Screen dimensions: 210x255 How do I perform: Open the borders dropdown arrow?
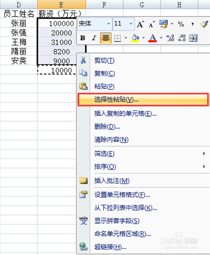pyautogui.click(x=126, y=38)
